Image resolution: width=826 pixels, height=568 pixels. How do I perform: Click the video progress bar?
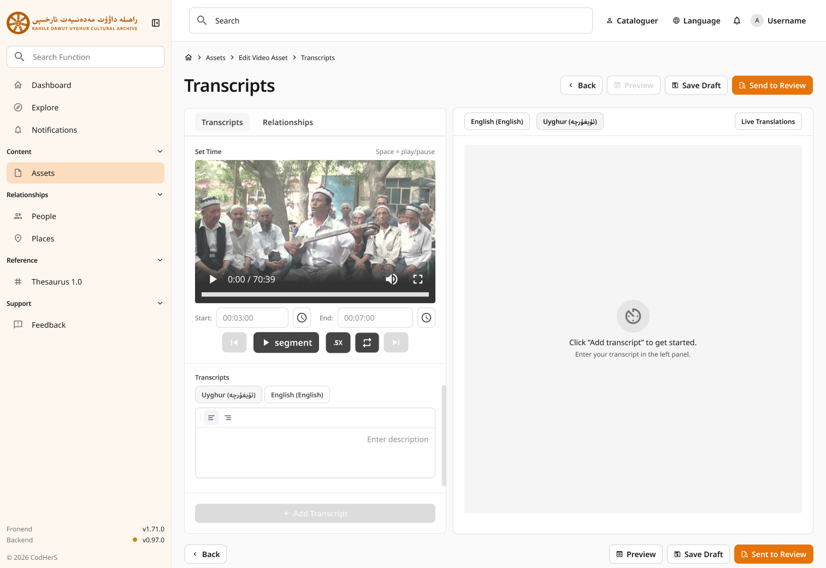(x=315, y=294)
